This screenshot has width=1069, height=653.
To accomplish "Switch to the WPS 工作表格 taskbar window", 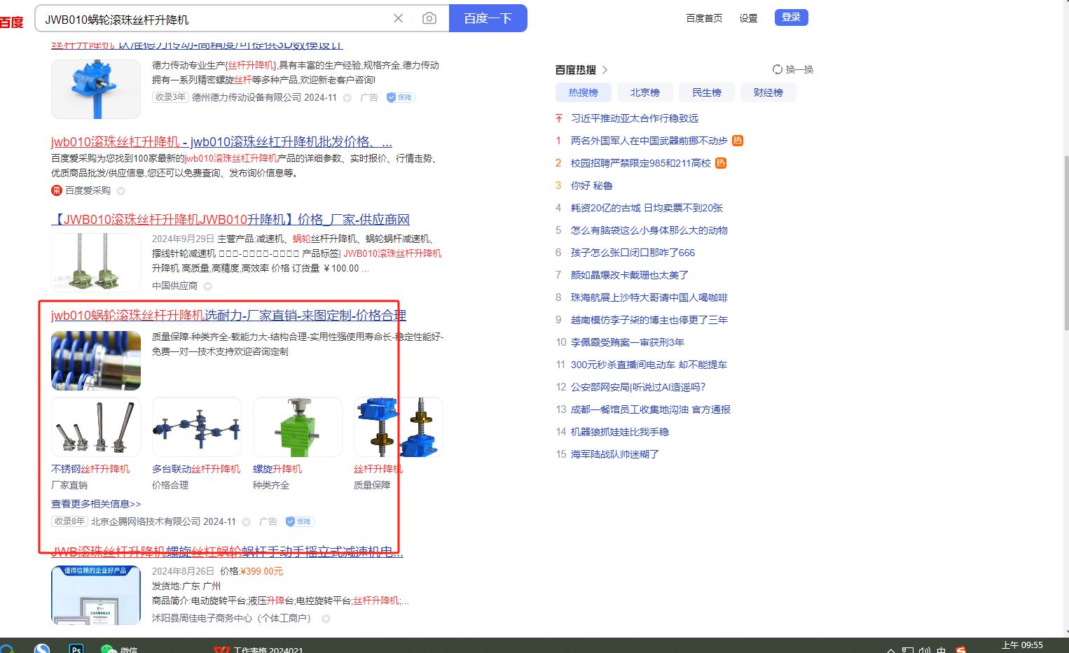I will [258, 650].
